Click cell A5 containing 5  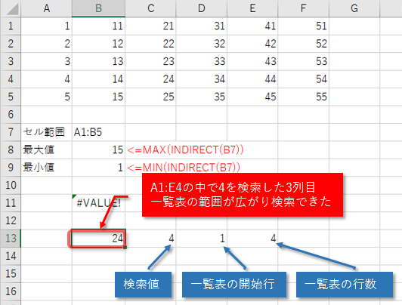(x=46, y=97)
